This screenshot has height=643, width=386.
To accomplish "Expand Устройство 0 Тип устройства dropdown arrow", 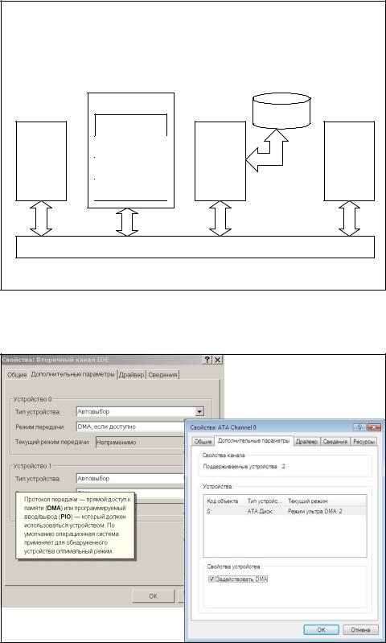I will [199, 411].
